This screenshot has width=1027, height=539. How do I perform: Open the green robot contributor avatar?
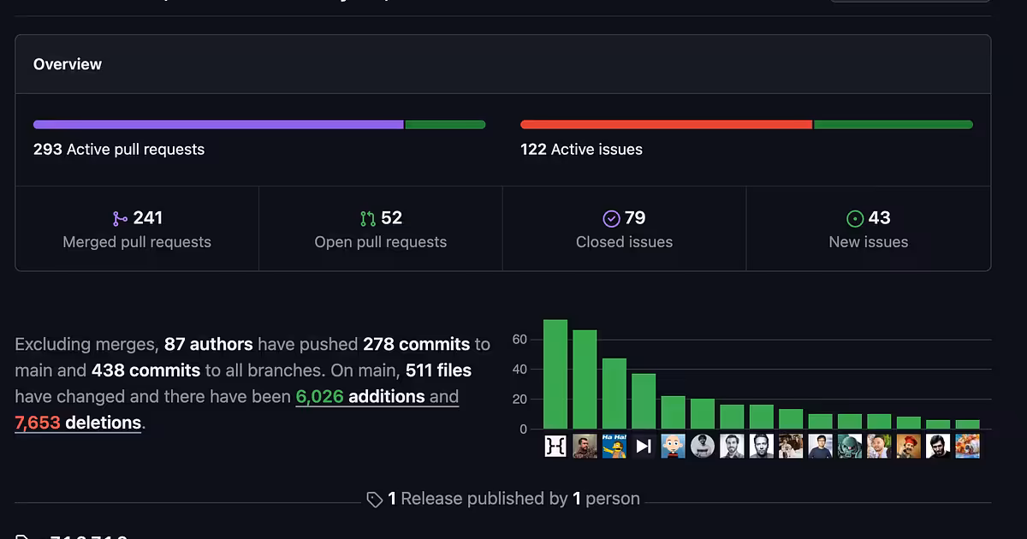click(x=850, y=446)
